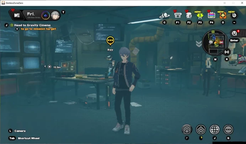Talk to Ray via yellow speech bubble
The height and width of the screenshot is (144, 246).
110,41
